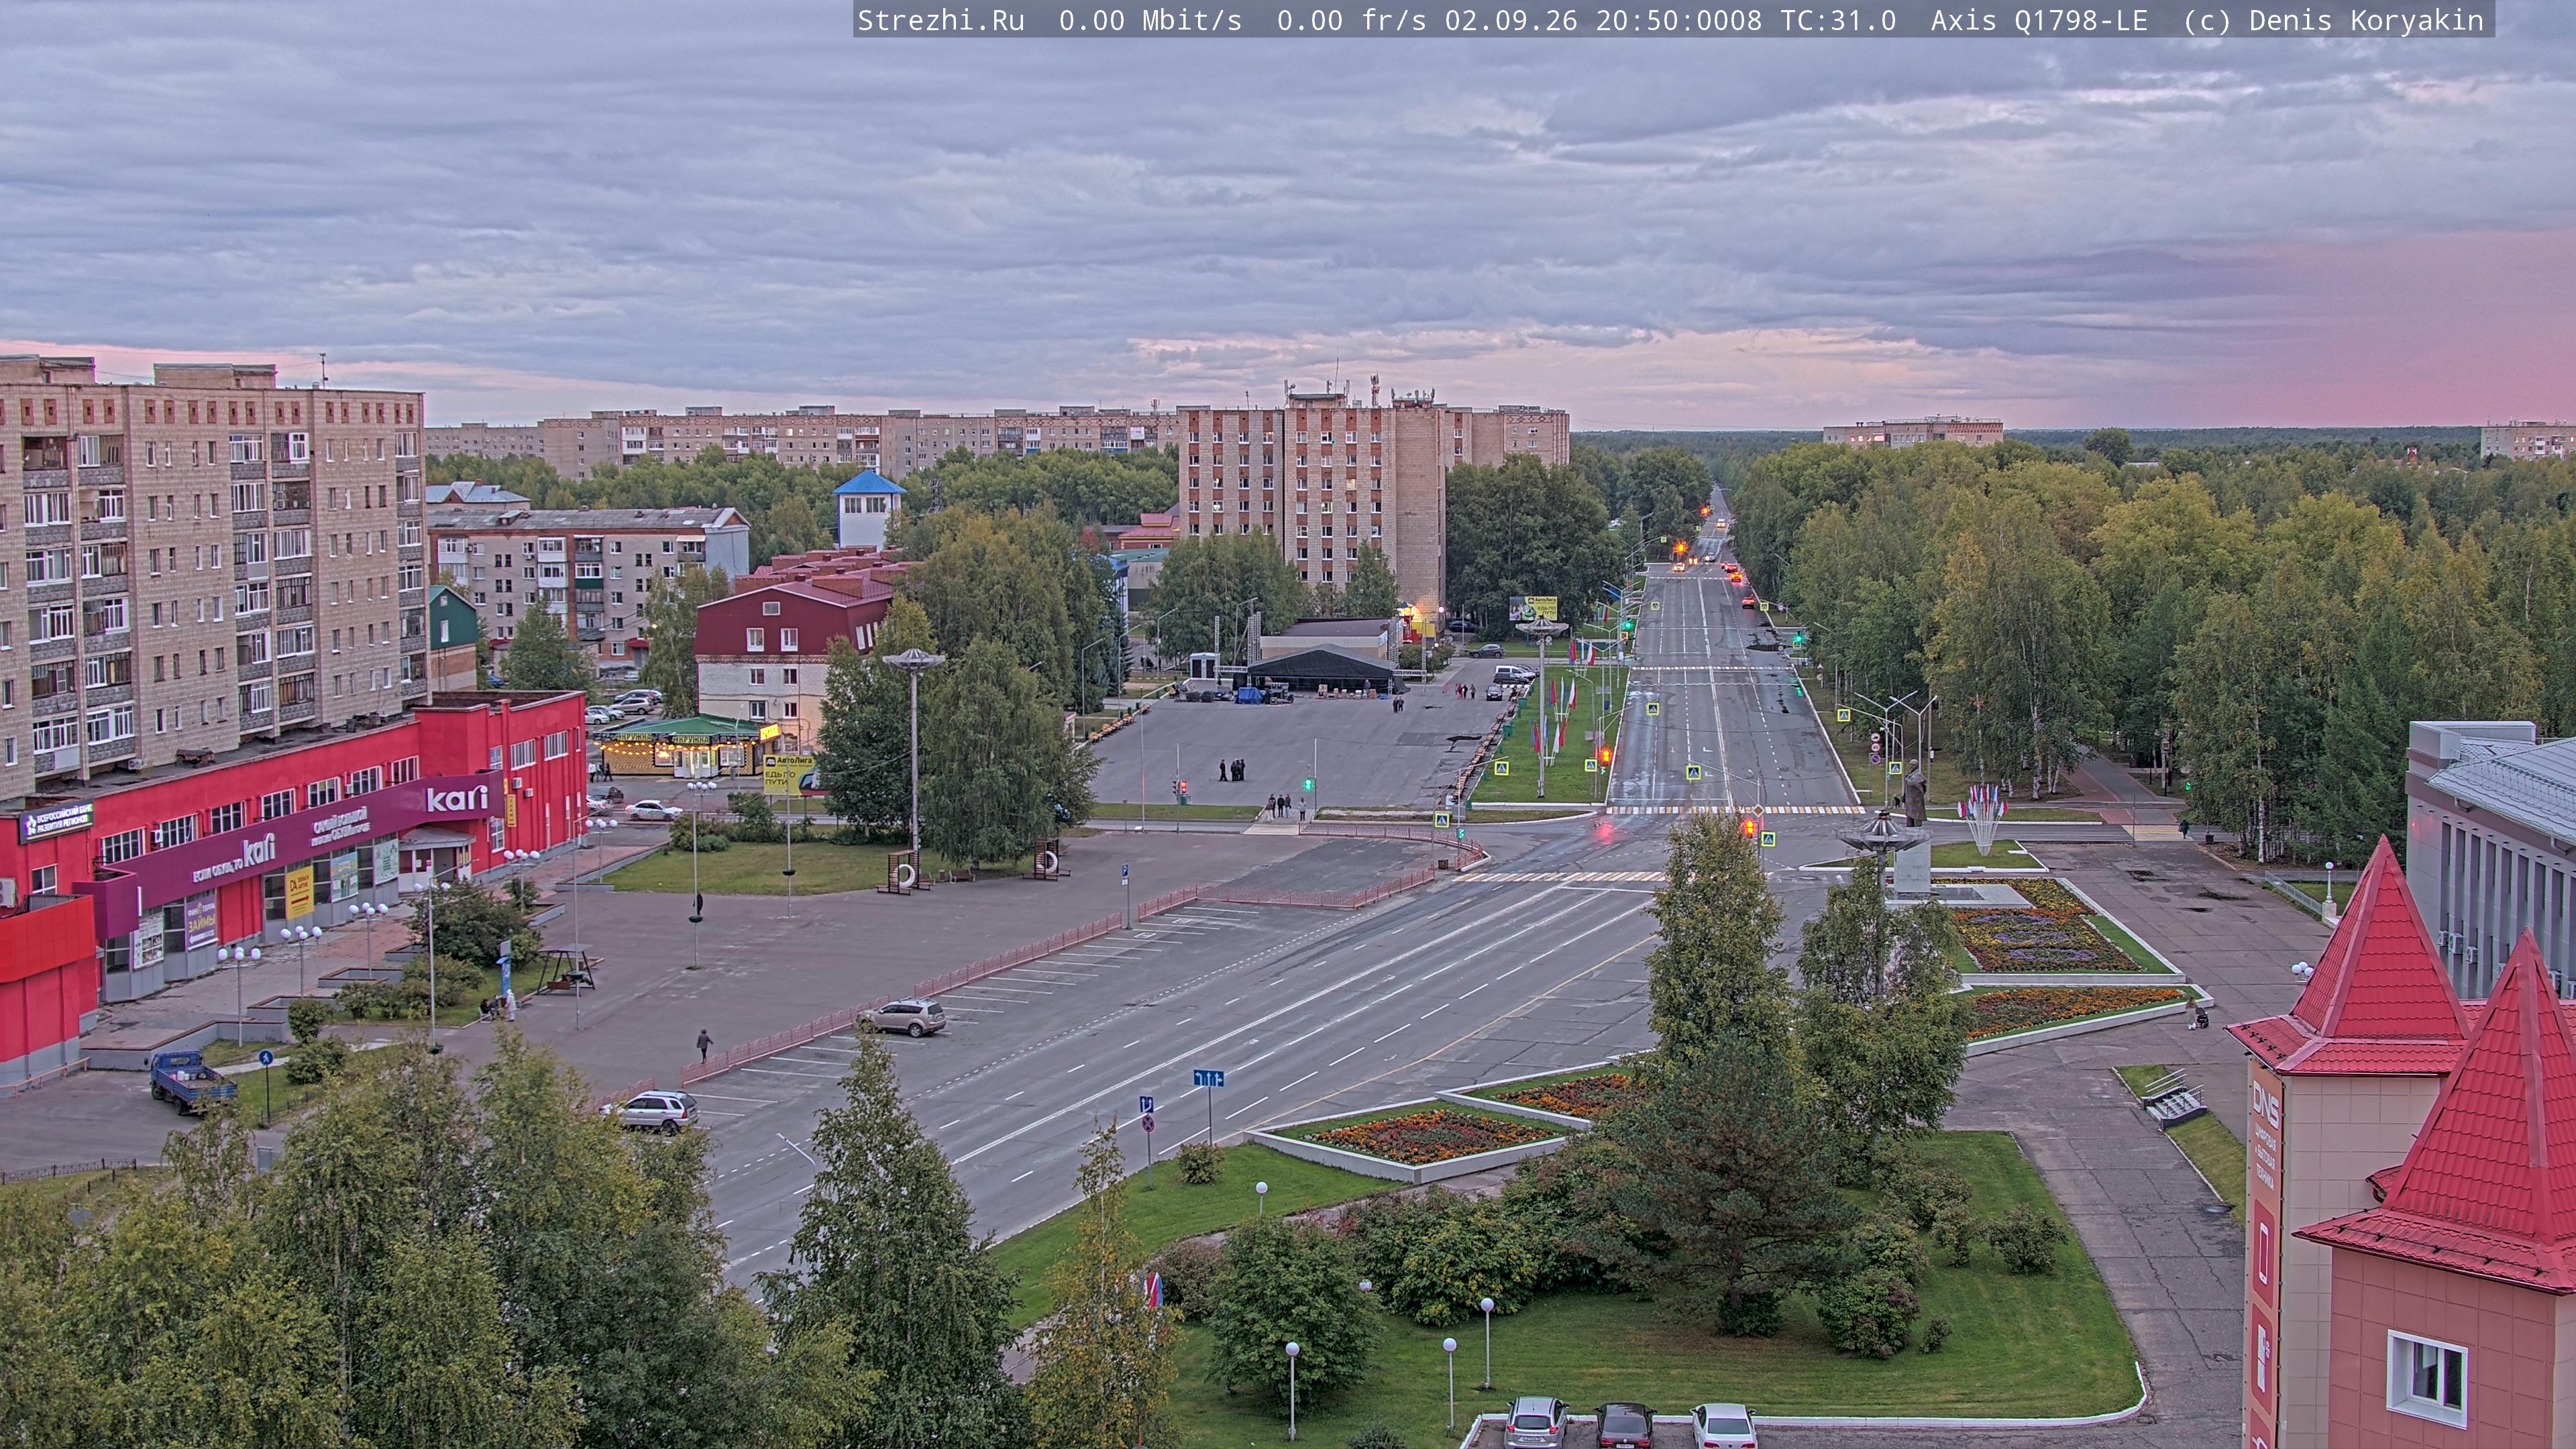Click the blue truck near red building
Image resolution: width=2576 pixels, height=1449 pixels.
coord(192,1081)
